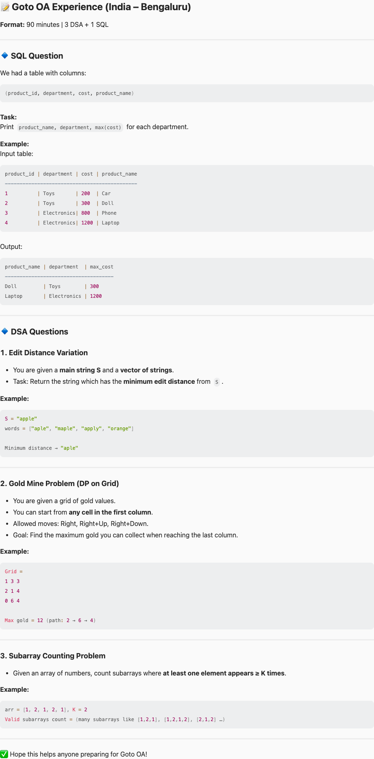Click the arr = [1, 2, 1, 2, 1] line
This screenshot has width=374, height=759.
[46, 710]
